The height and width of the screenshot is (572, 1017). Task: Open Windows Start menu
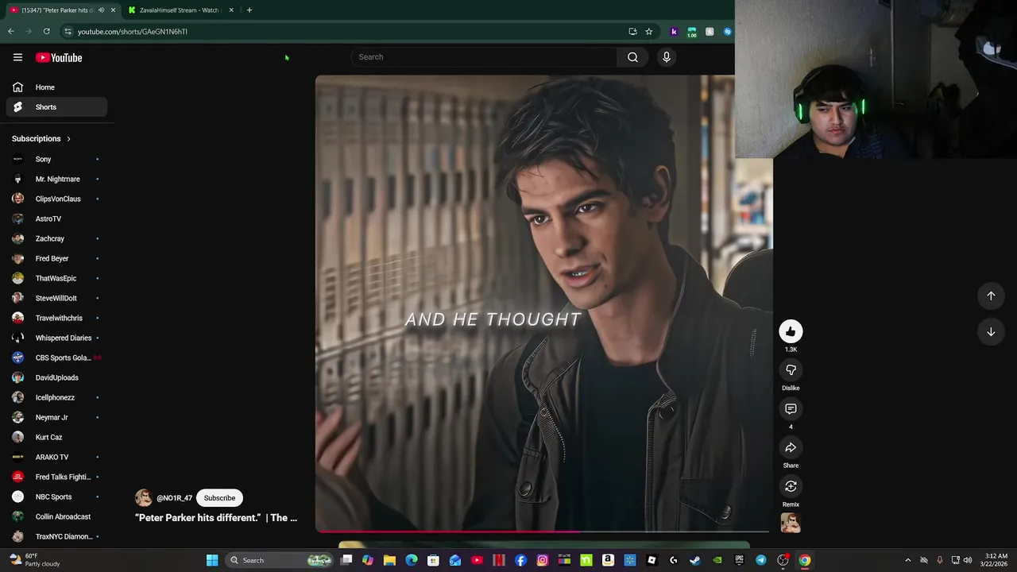point(212,560)
